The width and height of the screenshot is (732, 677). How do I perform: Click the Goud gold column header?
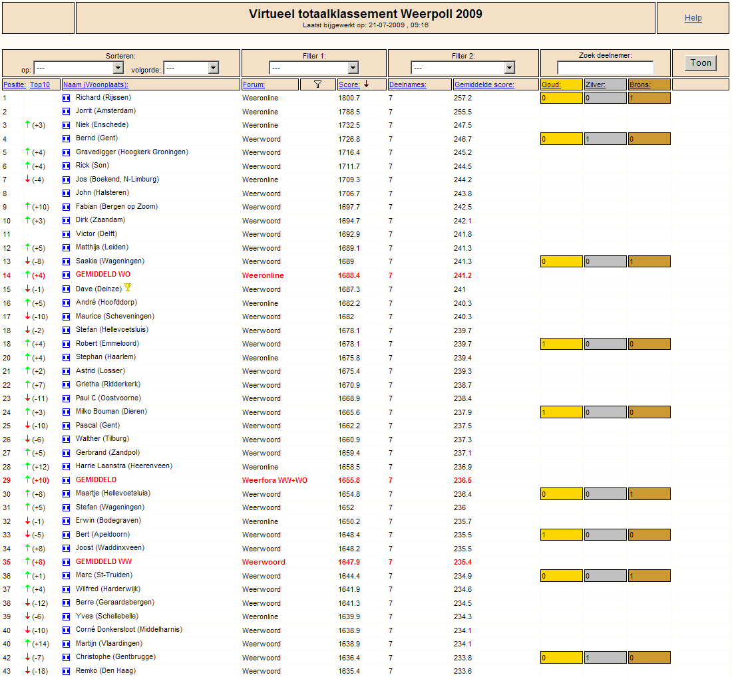click(551, 84)
